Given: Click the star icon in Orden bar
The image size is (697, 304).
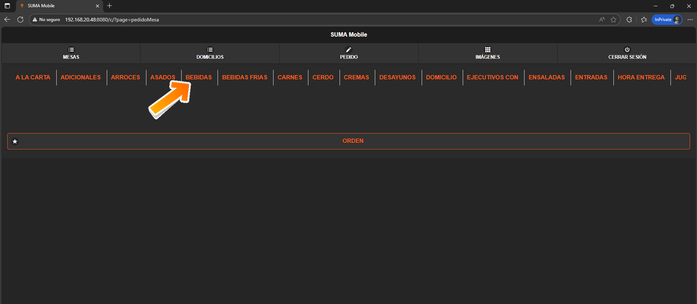Looking at the screenshot, I should click(x=15, y=141).
